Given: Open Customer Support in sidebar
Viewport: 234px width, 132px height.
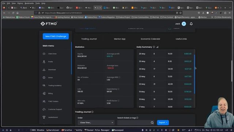Looking at the screenshot, I should tap(55, 109).
